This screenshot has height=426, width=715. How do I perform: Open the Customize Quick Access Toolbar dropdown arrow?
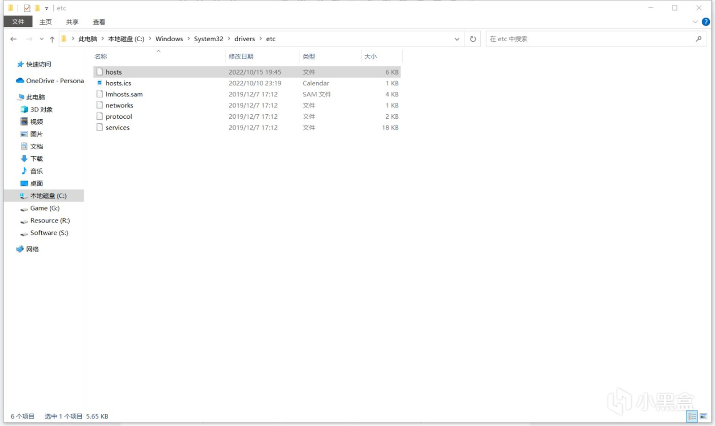coord(47,9)
